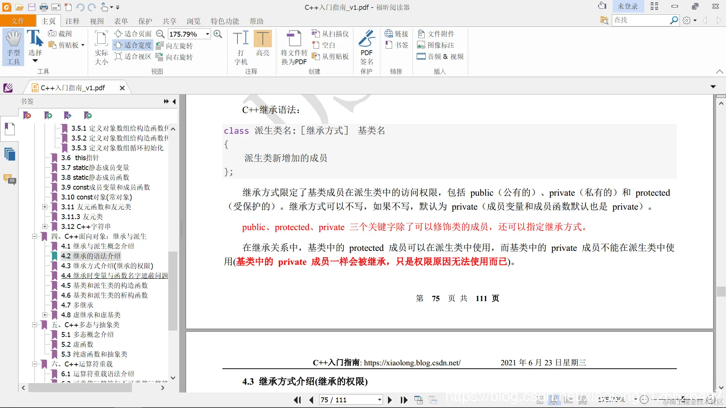Click the Not logged in (未登录) button
726x408 pixels.
pyautogui.click(x=628, y=6)
